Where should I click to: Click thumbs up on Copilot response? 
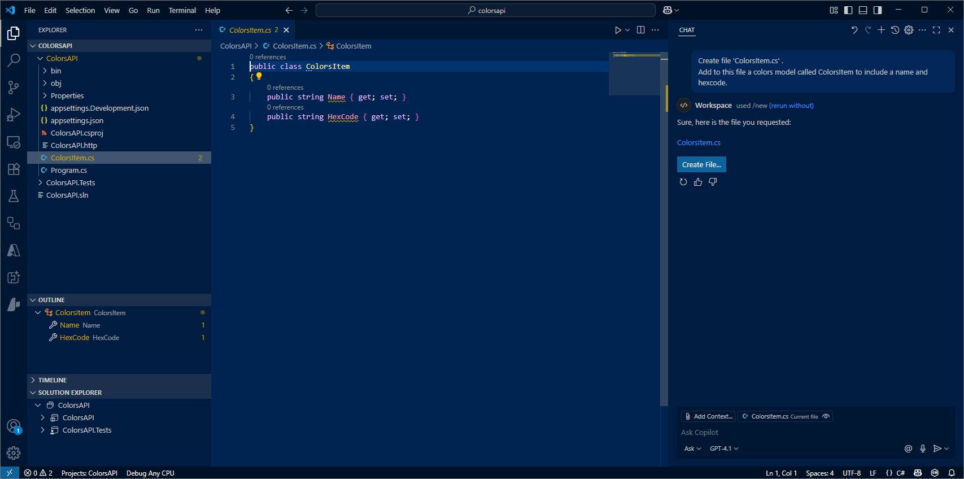click(x=698, y=182)
